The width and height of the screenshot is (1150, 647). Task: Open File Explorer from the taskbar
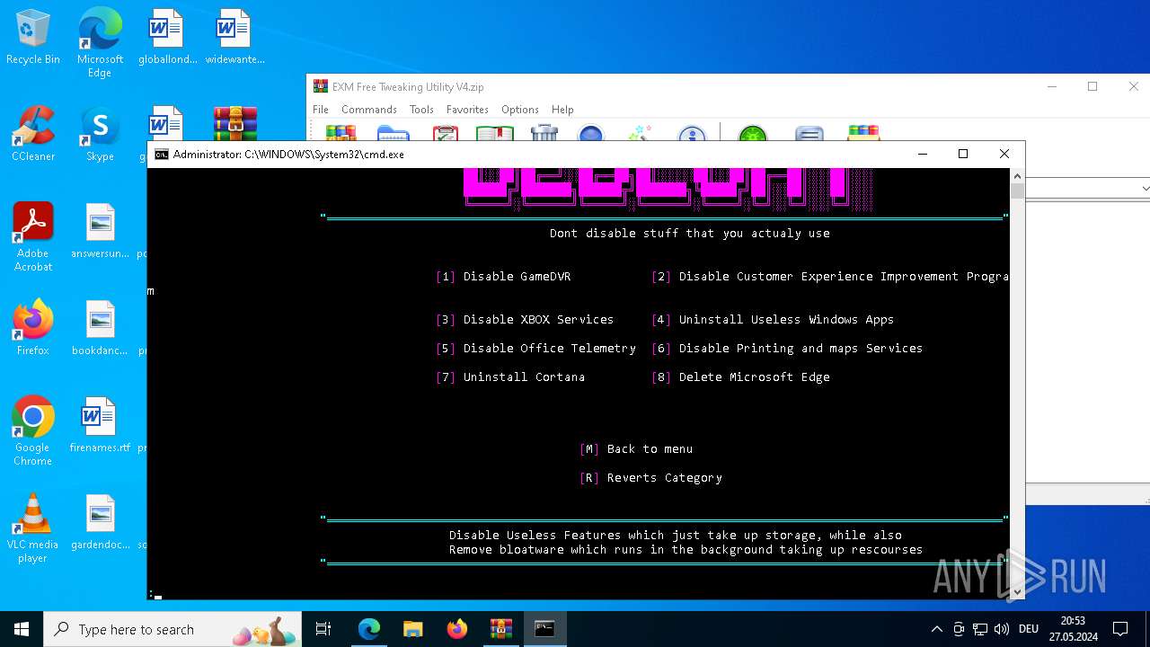[413, 629]
